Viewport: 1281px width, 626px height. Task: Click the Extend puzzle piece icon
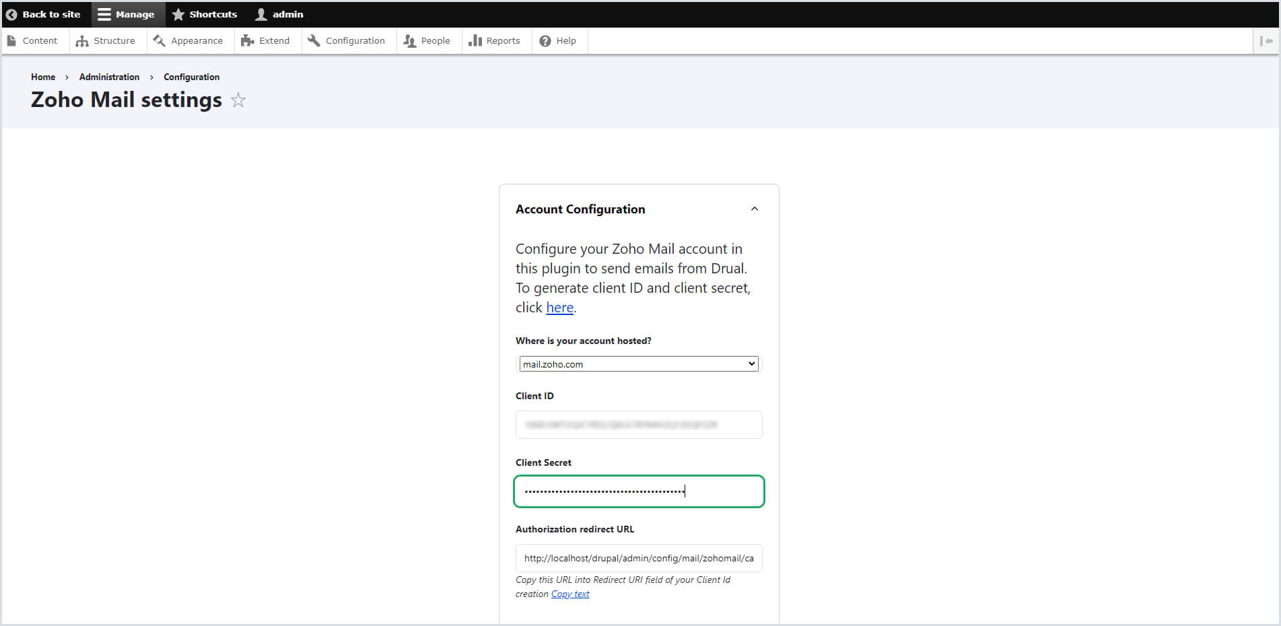tap(247, 41)
